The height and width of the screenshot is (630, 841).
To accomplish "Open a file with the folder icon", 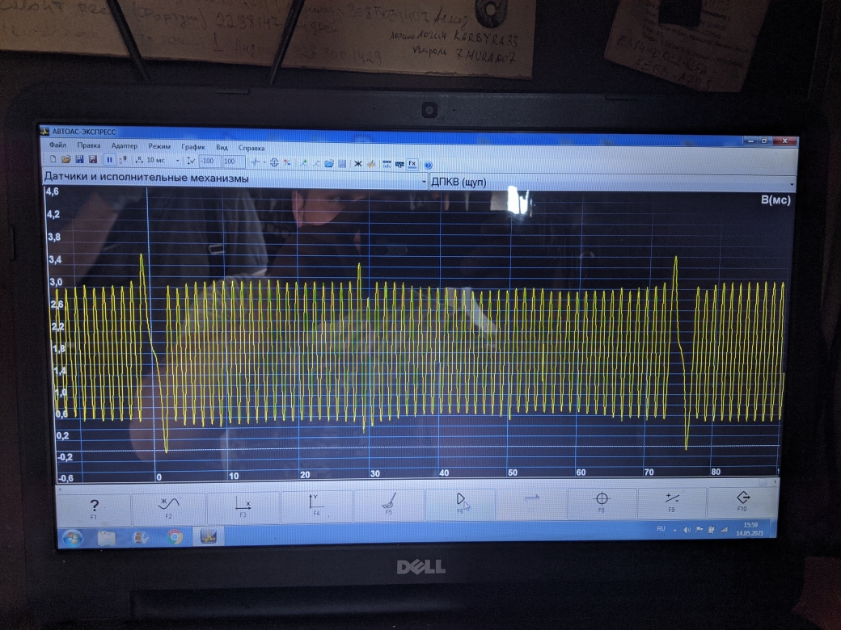I will point(66,159).
